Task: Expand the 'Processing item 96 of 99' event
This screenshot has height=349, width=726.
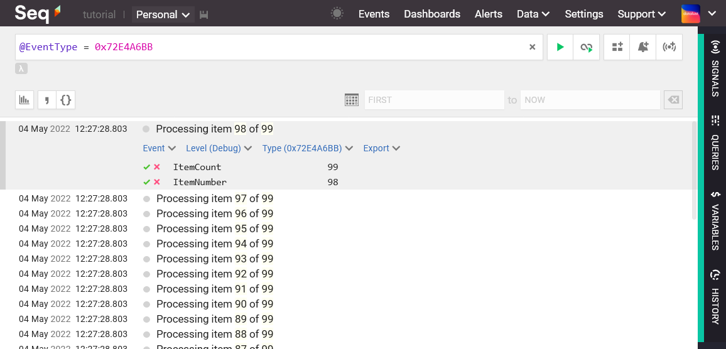Action: pyautogui.click(x=215, y=213)
